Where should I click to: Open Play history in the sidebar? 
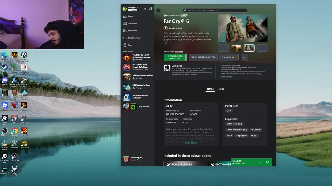(x=138, y=106)
